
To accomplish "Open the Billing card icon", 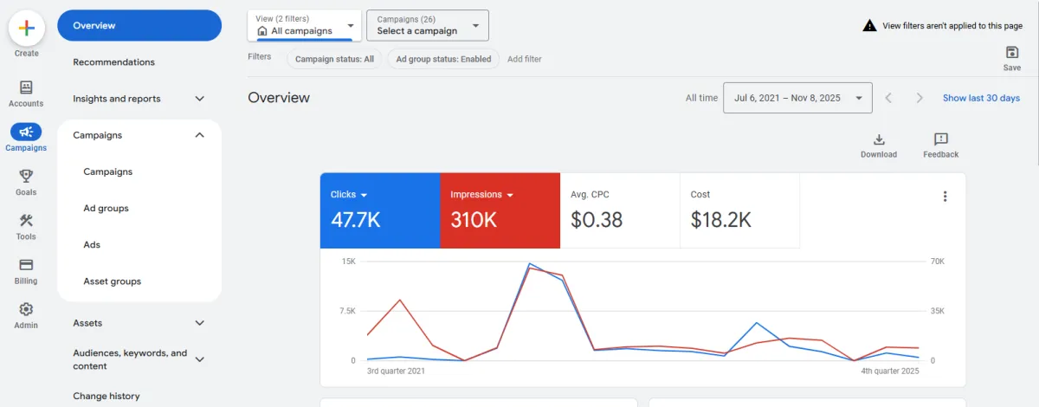I will tap(26, 265).
